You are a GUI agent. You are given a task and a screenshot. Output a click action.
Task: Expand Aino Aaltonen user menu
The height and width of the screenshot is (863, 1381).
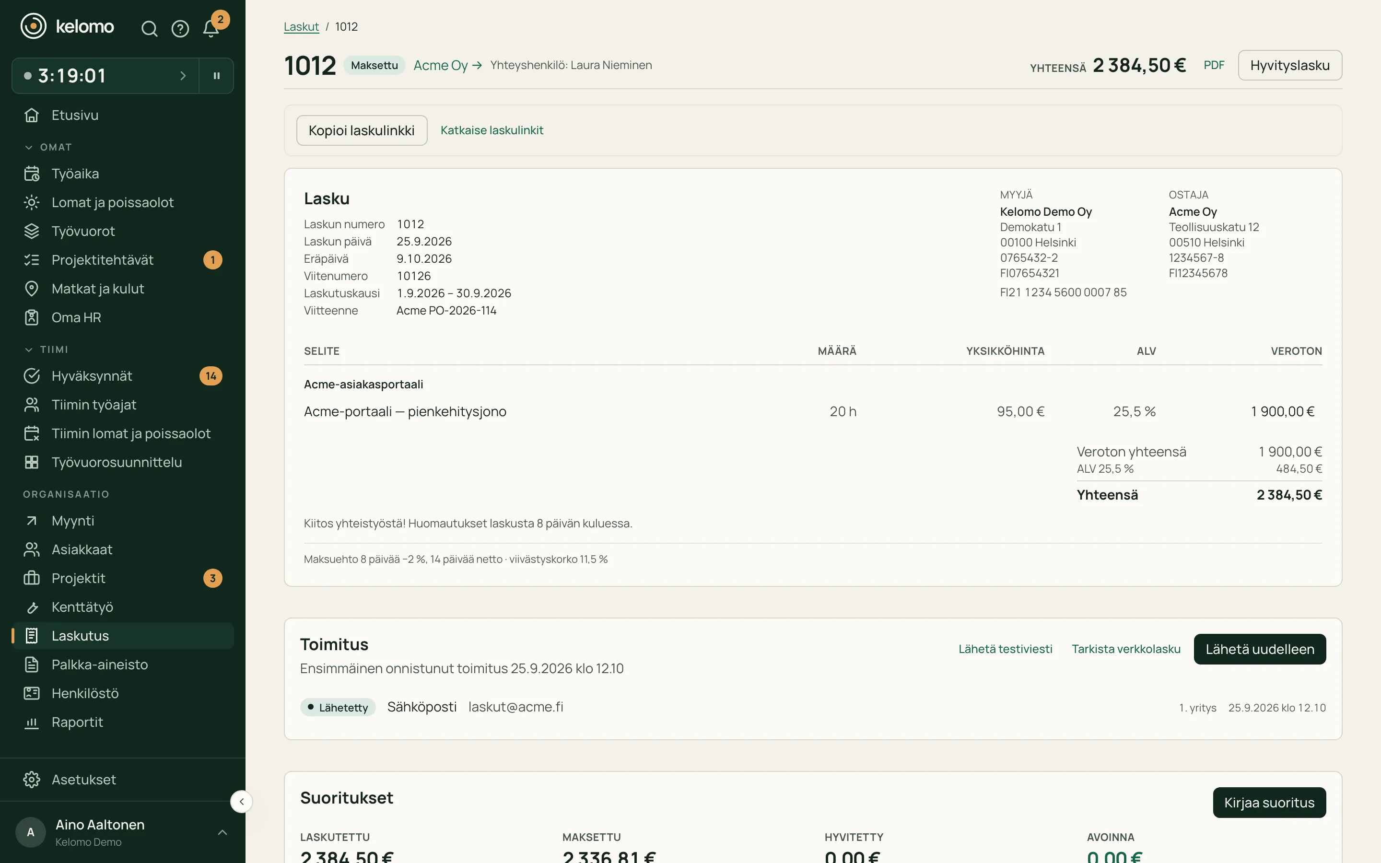click(x=123, y=832)
